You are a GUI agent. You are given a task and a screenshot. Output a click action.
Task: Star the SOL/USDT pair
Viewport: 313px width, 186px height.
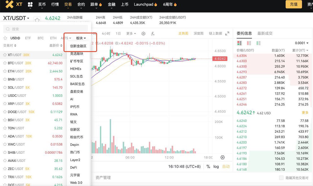[x=5, y=87]
